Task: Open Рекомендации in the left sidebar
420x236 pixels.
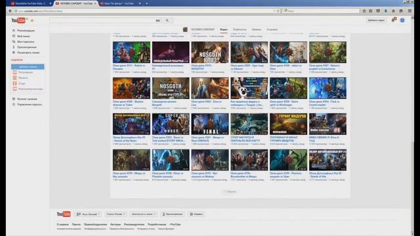Action: [26, 31]
